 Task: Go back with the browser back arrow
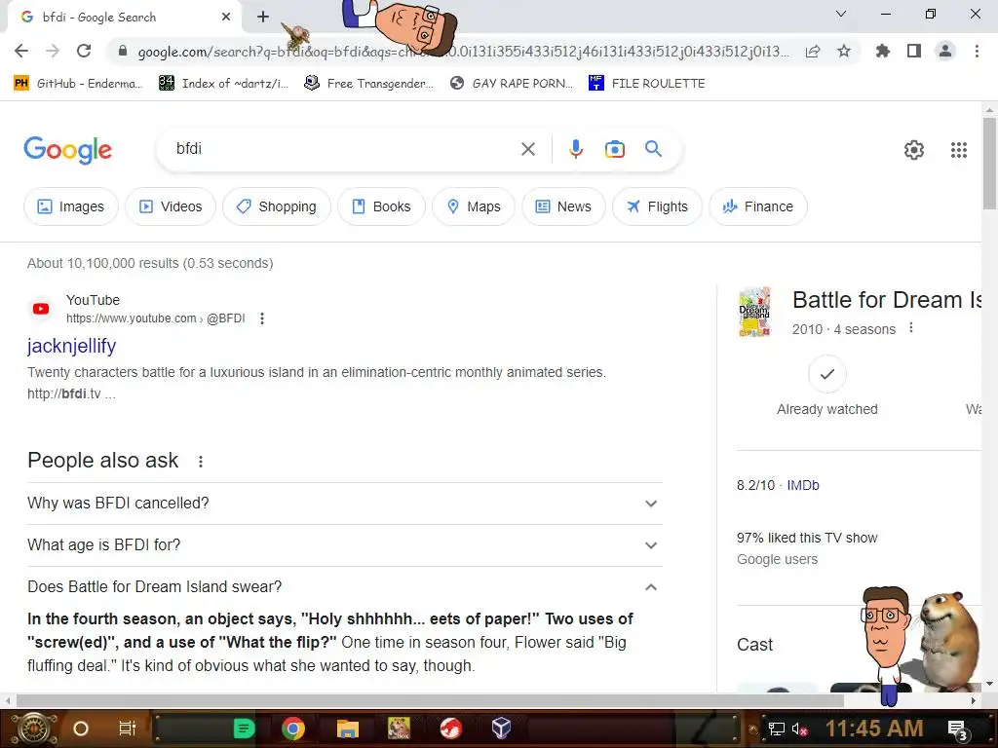[21, 51]
